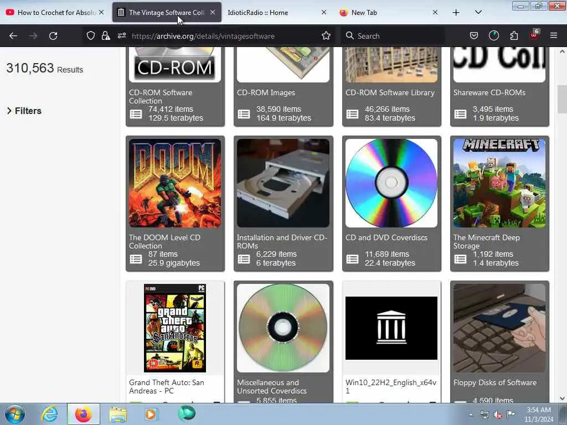Click the muted volume icon in system tray
This screenshot has width=567, height=425.
tap(498, 414)
